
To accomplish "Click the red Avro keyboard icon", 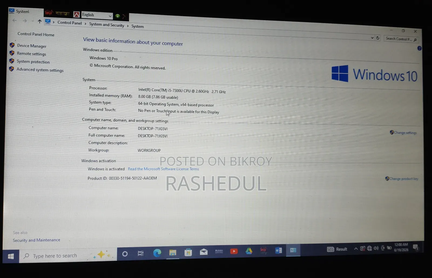I will pos(76,14).
